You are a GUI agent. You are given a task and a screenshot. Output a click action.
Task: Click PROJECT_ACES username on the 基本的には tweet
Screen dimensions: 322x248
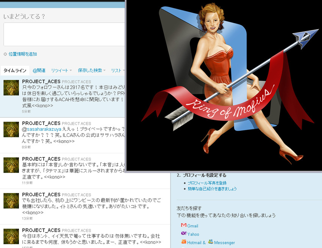(x=41, y=159)
